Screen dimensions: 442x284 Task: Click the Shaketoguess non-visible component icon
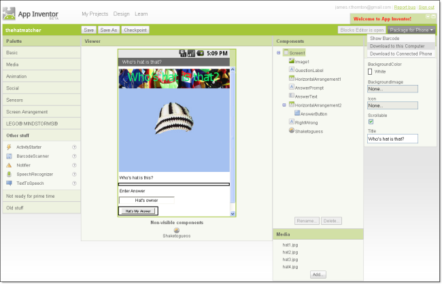click(x=177, y=230)
